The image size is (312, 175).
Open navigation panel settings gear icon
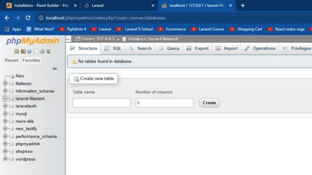(x=42, y=52)
